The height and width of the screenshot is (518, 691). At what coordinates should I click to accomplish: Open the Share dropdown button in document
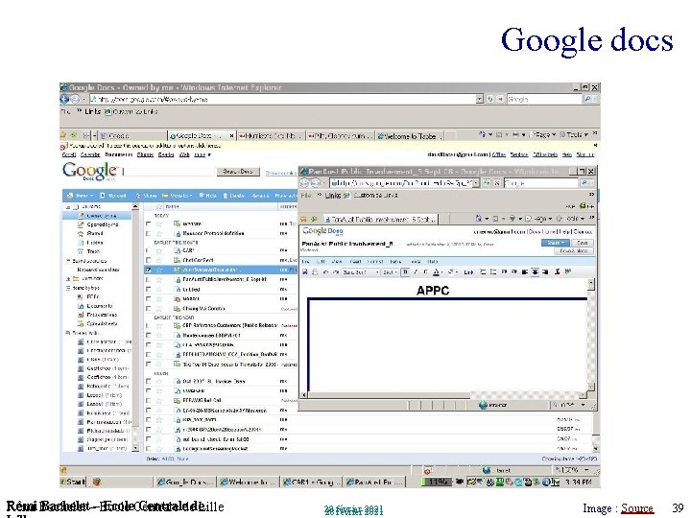point(555,243)
